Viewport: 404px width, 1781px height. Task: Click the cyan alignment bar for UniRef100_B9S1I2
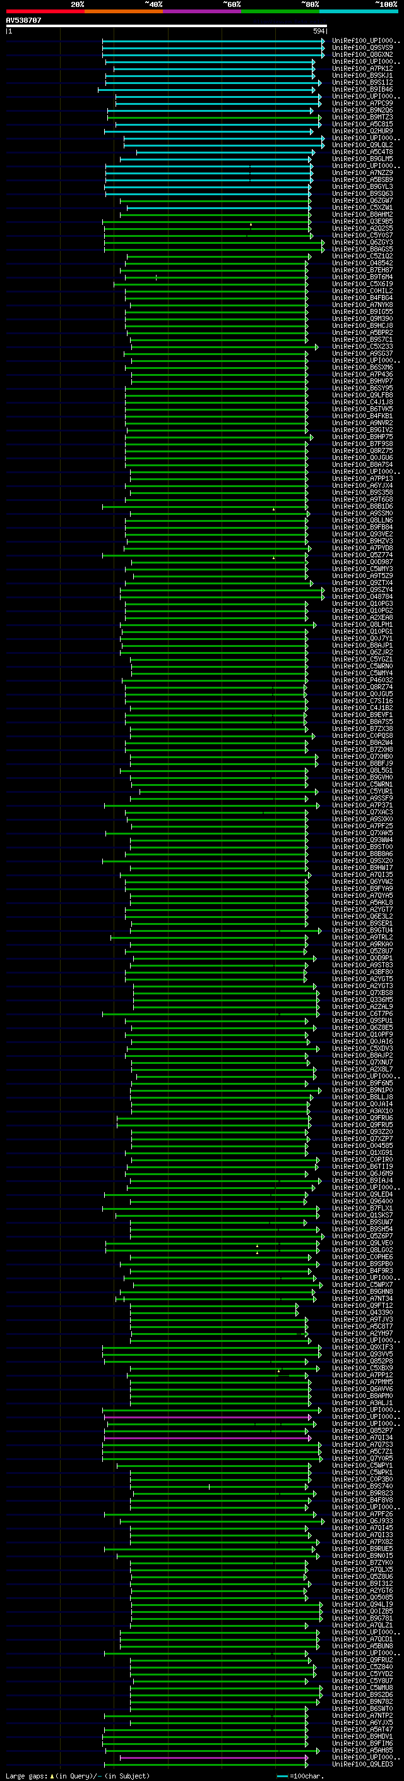pos(213,83)
